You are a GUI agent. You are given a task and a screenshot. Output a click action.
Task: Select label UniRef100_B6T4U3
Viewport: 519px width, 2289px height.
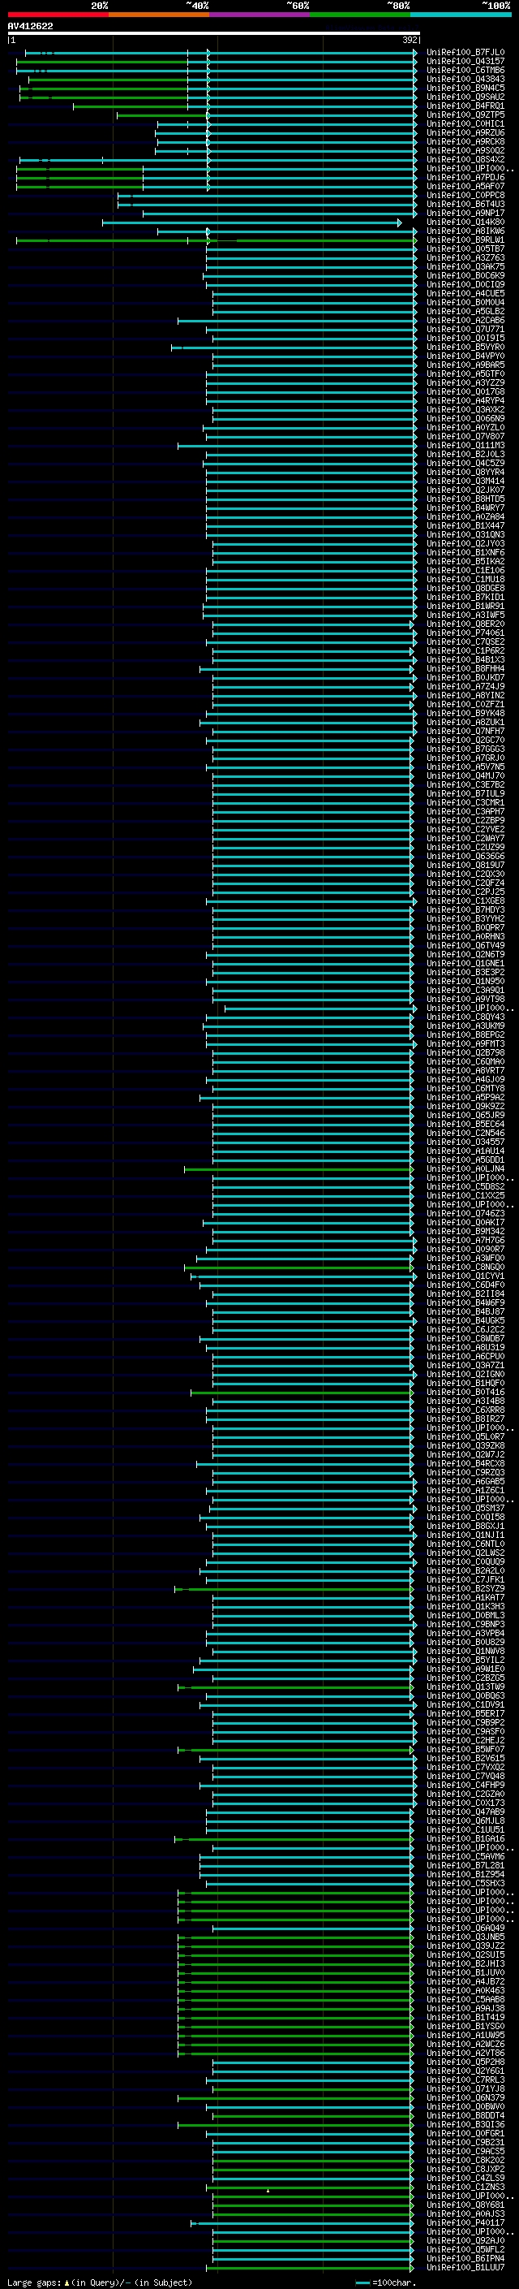pyautogui.click(x=465, y=205)
